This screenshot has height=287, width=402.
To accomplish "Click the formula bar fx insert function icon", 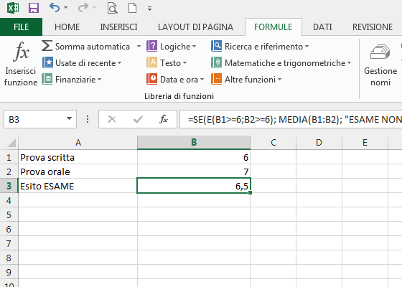I will pyautogui.click(x=164, y=119).
